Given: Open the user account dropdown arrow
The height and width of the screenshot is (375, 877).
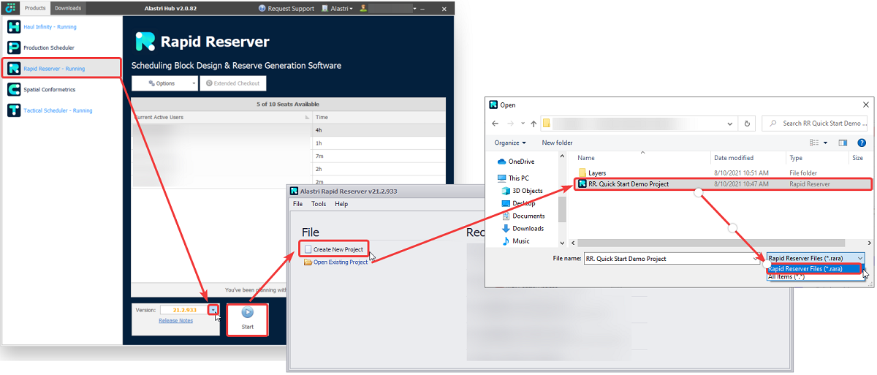Looking at the screenshot, I should (x=414, y=9).
